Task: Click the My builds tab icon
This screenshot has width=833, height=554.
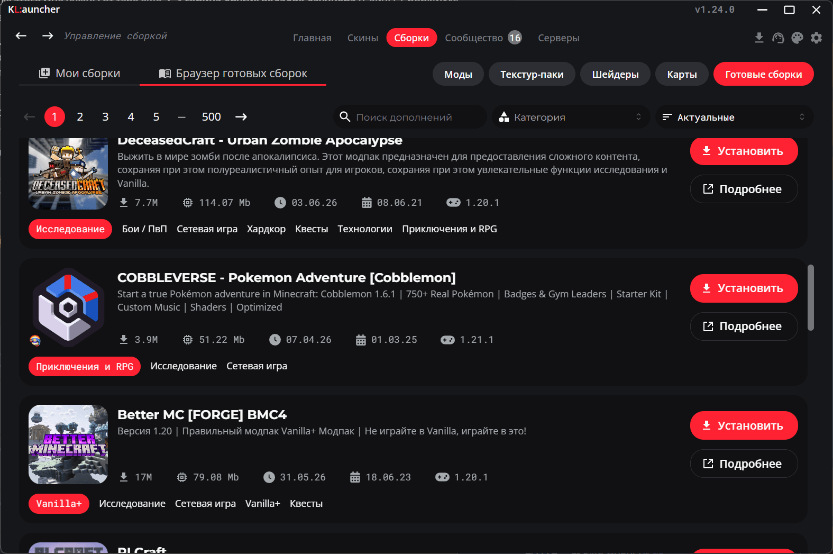Action: point(44,73)
